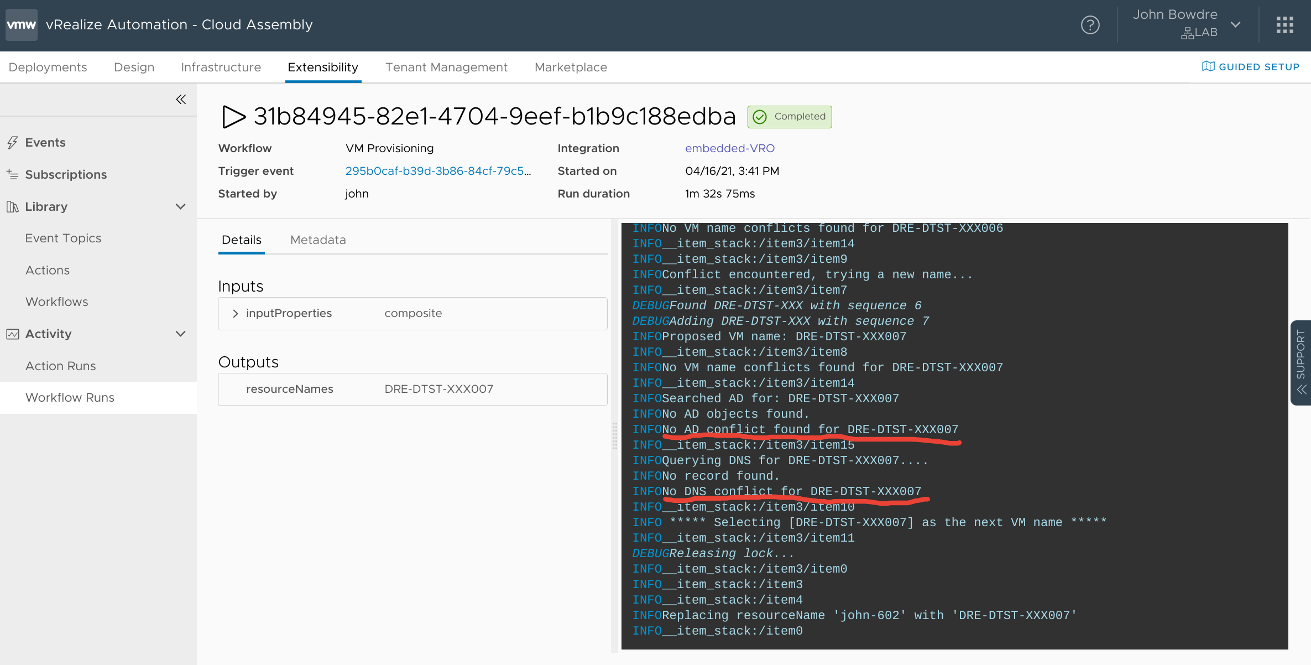Viewport: 1311px width, 665px height.
Task: Expand the Support side panel
Action: click(x=1300, y=363)
